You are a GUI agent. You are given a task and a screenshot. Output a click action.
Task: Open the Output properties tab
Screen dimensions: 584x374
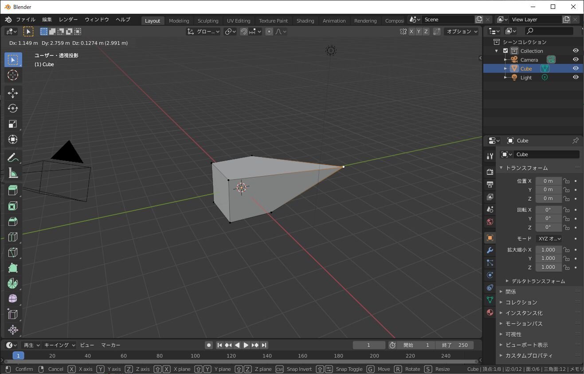pyautogui.click(x=490, y=184)
